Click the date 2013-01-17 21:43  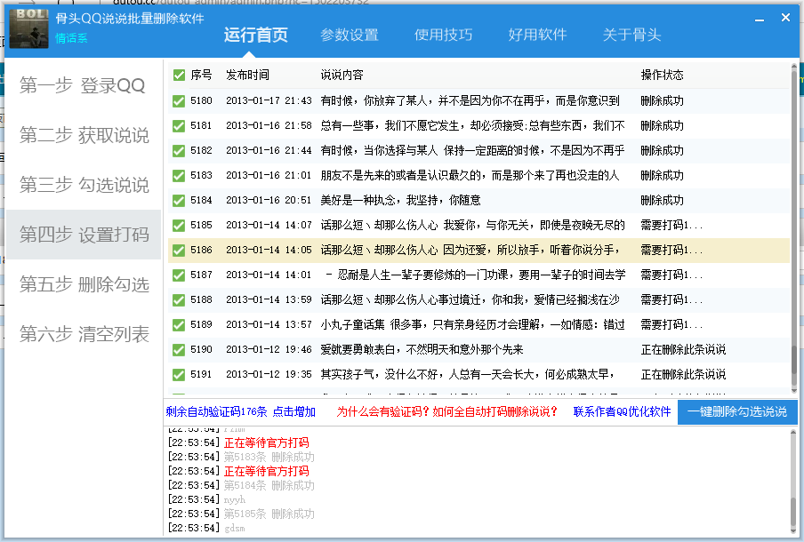pos(269,101)
